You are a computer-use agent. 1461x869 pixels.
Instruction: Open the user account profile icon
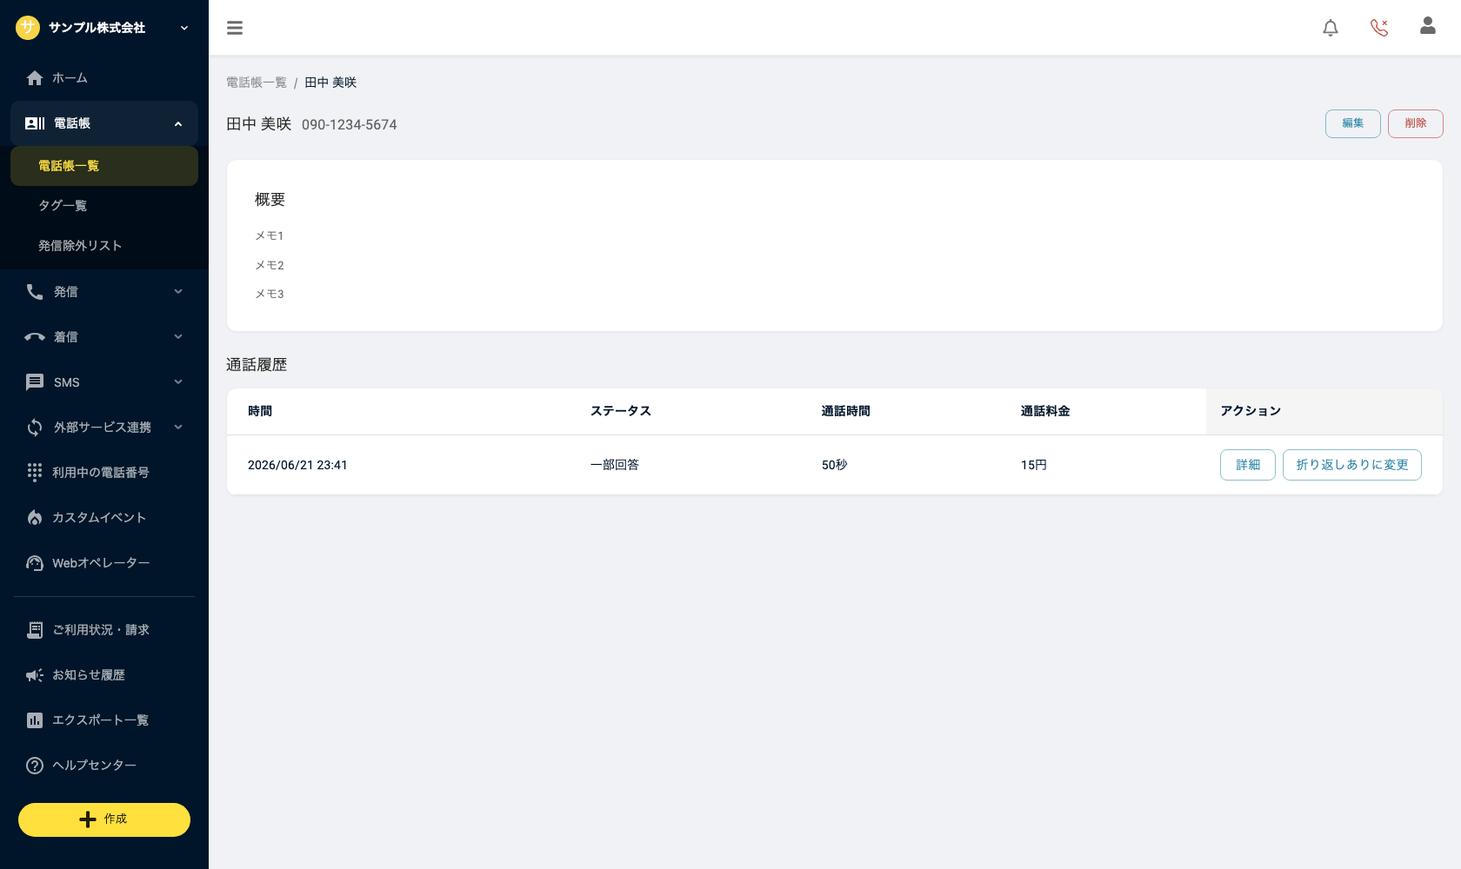point(1428,26)
